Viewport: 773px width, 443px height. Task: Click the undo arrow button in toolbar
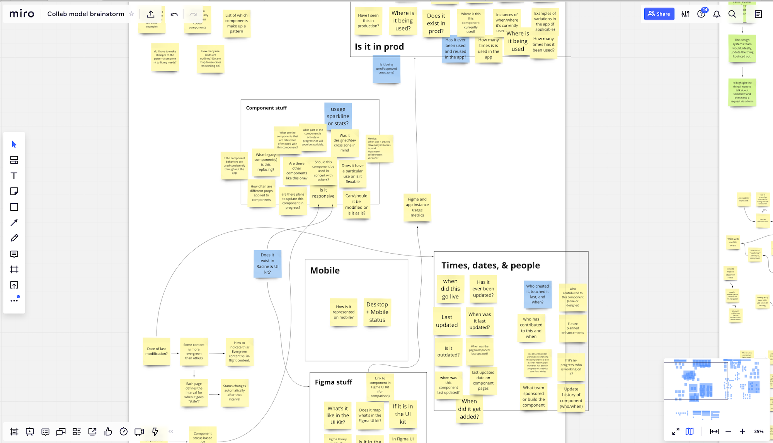tap(175, 14)
